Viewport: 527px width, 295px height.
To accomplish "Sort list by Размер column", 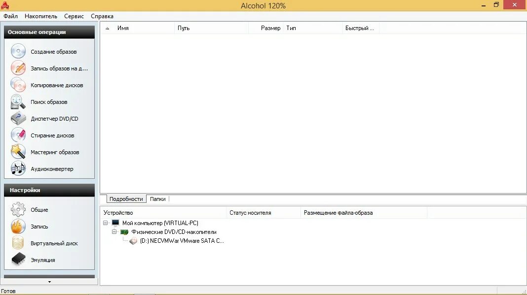I will coord(266,28).
